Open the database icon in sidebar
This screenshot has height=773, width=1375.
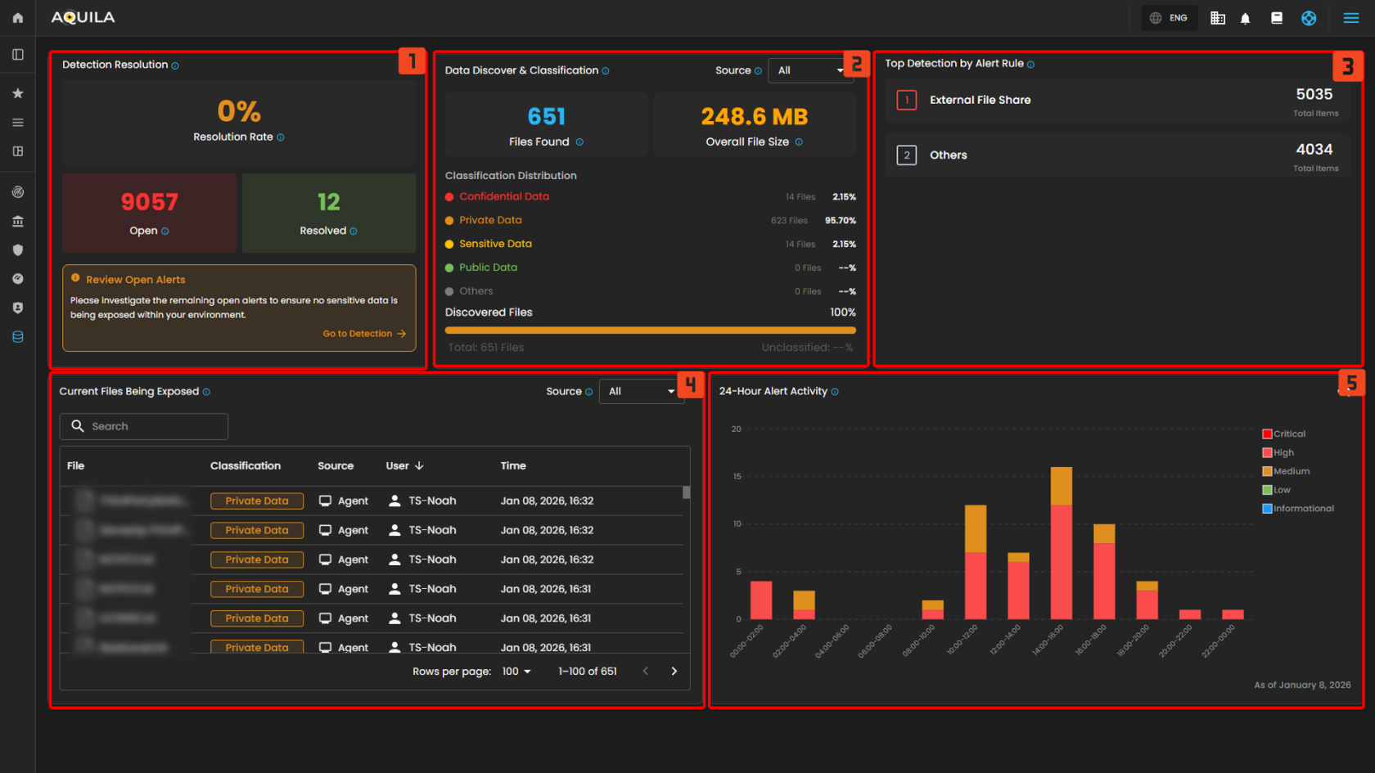coord(18,337)
